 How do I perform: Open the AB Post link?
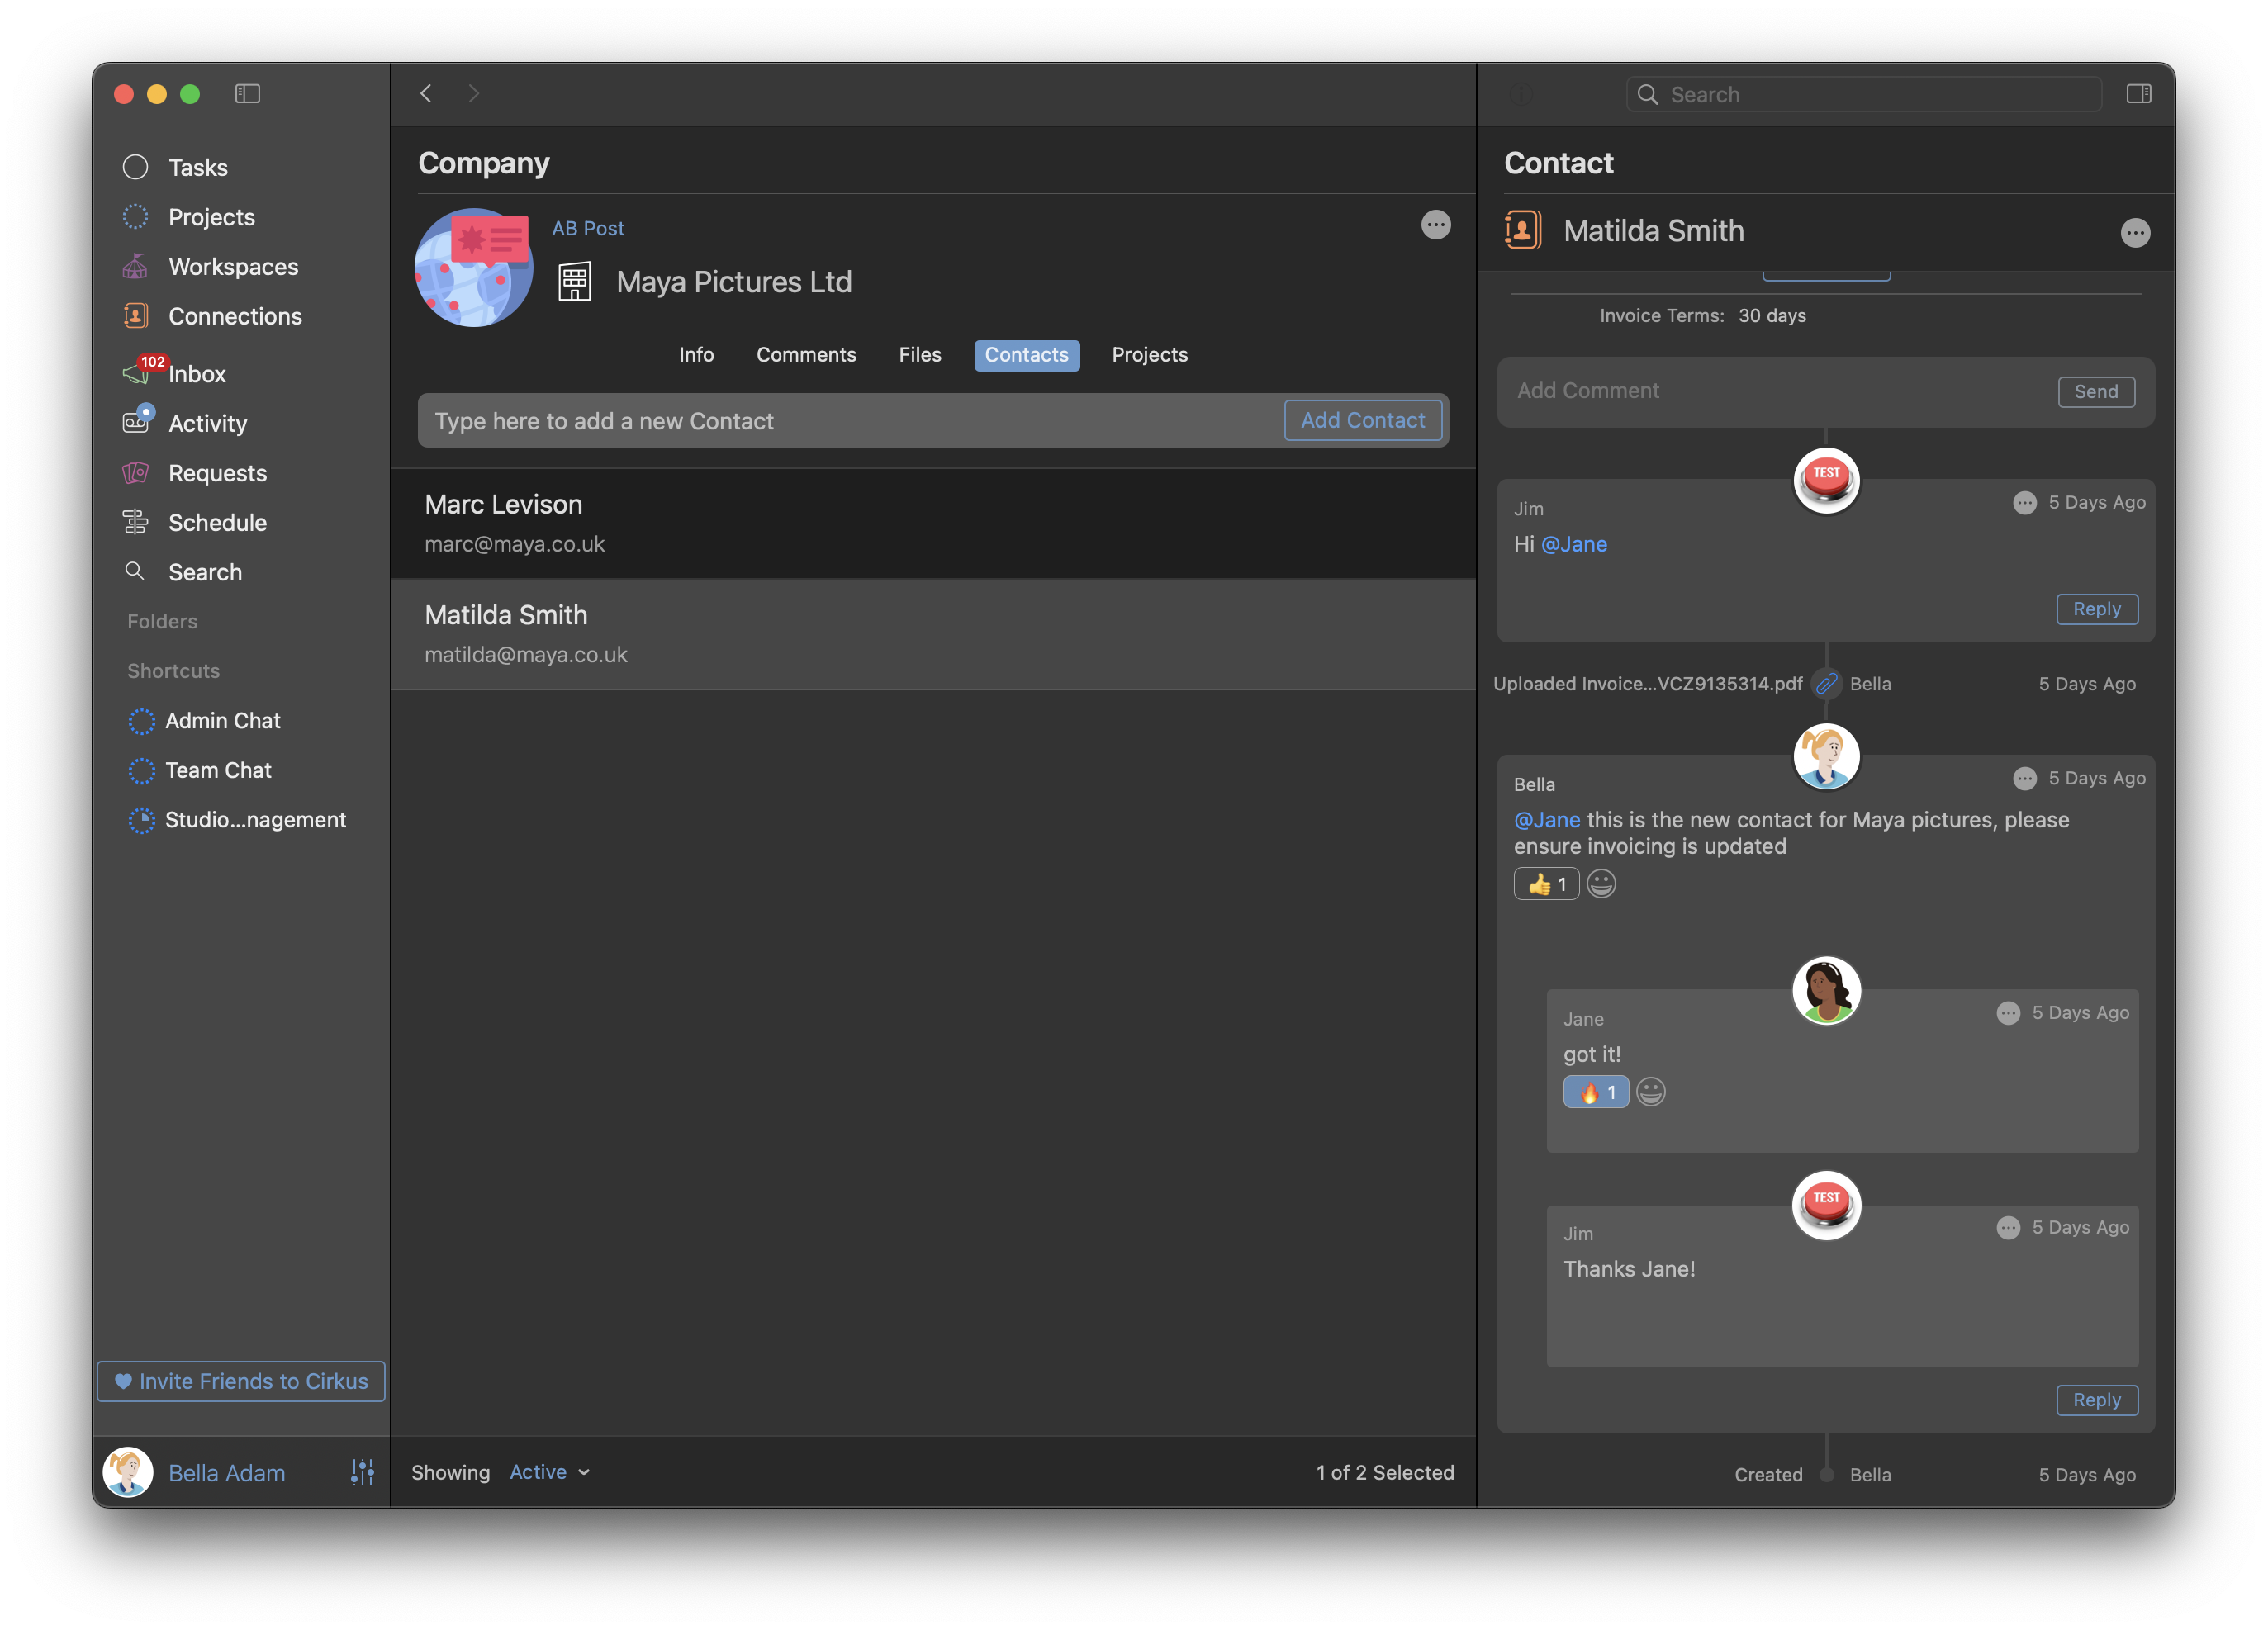tap(587, 228)
